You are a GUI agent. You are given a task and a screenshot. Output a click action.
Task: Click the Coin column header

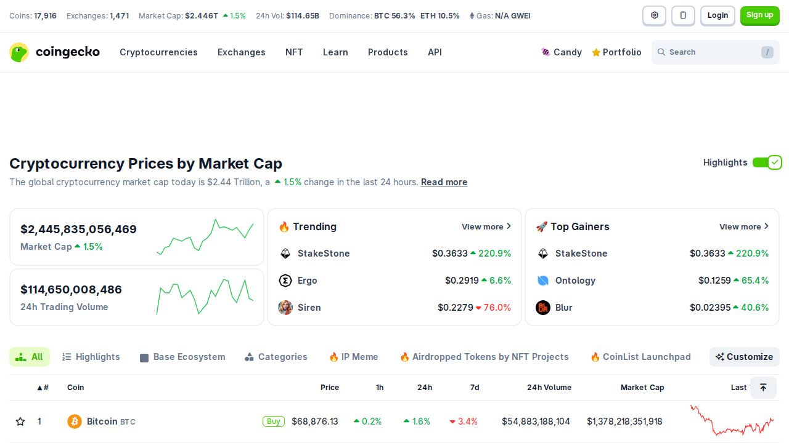75,388
